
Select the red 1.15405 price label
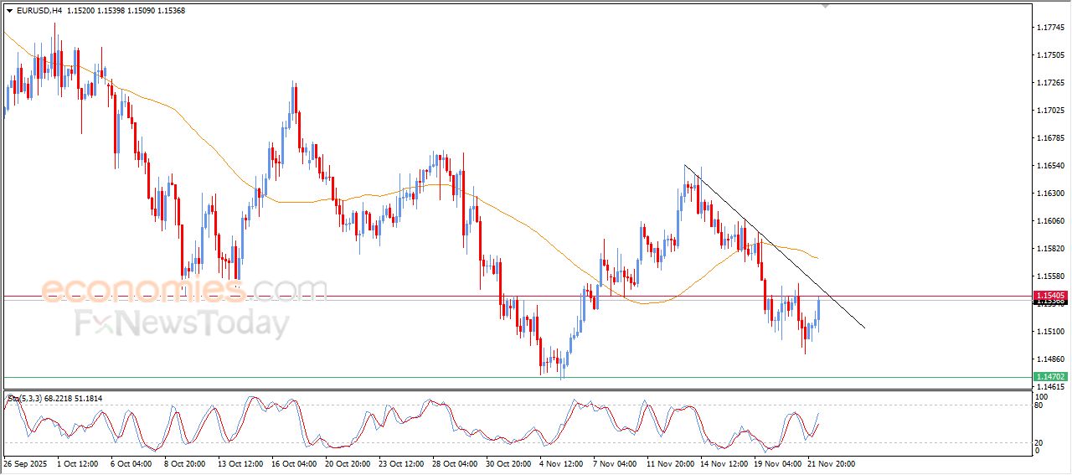coord(1049,296)
